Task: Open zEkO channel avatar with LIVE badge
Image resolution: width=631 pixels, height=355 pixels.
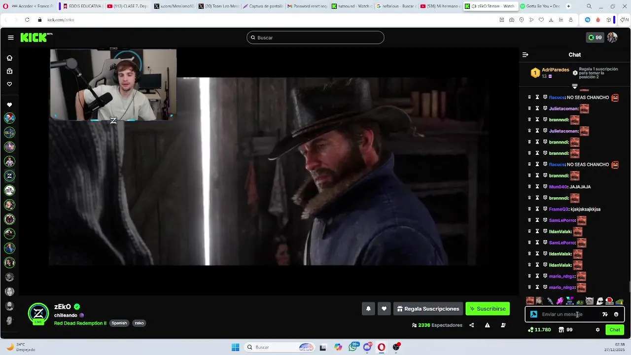Action: tap(38, 314)
